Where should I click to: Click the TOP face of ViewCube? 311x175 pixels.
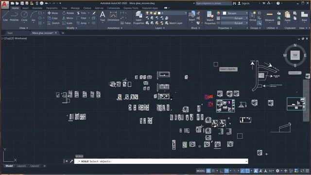pyautogui.click(x=295, y=55)
